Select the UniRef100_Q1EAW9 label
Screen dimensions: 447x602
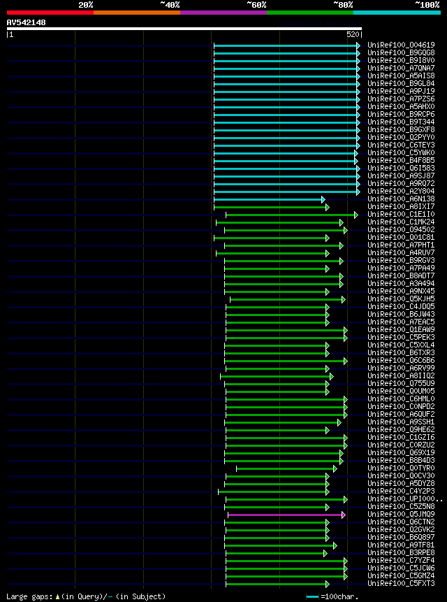coord(401,329)
